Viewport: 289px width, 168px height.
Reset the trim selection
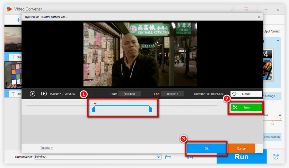[x=246, y=94]
